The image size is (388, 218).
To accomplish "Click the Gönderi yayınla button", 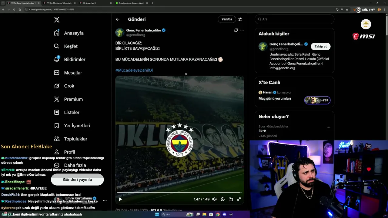I will tap(77, 180).
